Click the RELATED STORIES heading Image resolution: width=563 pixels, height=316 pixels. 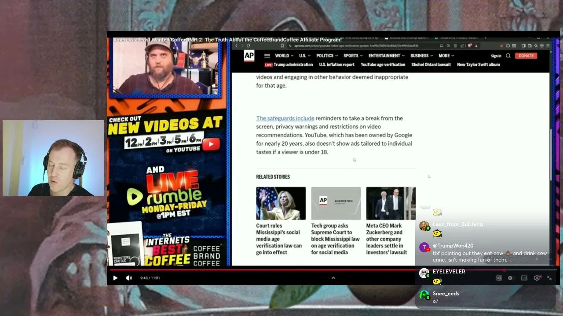click(x=273, y=177)
